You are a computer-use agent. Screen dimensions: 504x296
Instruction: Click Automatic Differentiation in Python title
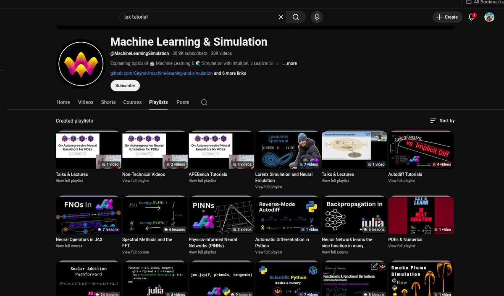282,243
